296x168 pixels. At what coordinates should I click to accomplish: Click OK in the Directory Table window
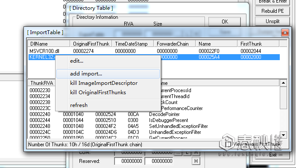pyautogui.click(x=225, y=22)
